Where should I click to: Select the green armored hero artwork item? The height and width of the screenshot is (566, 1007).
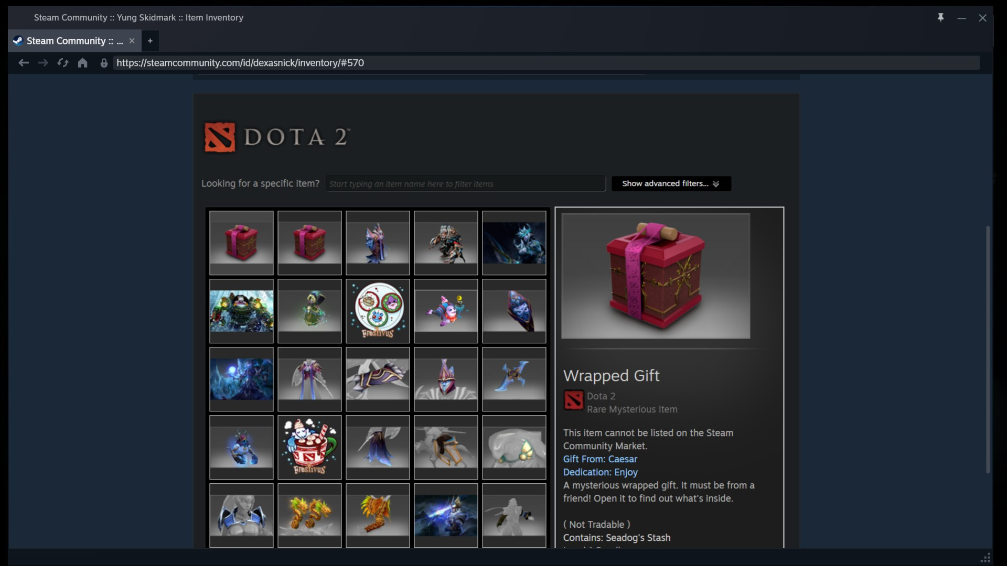(x=241, y=311)
